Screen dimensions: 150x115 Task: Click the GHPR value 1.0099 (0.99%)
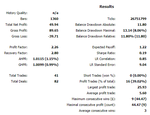coord(45,65)
